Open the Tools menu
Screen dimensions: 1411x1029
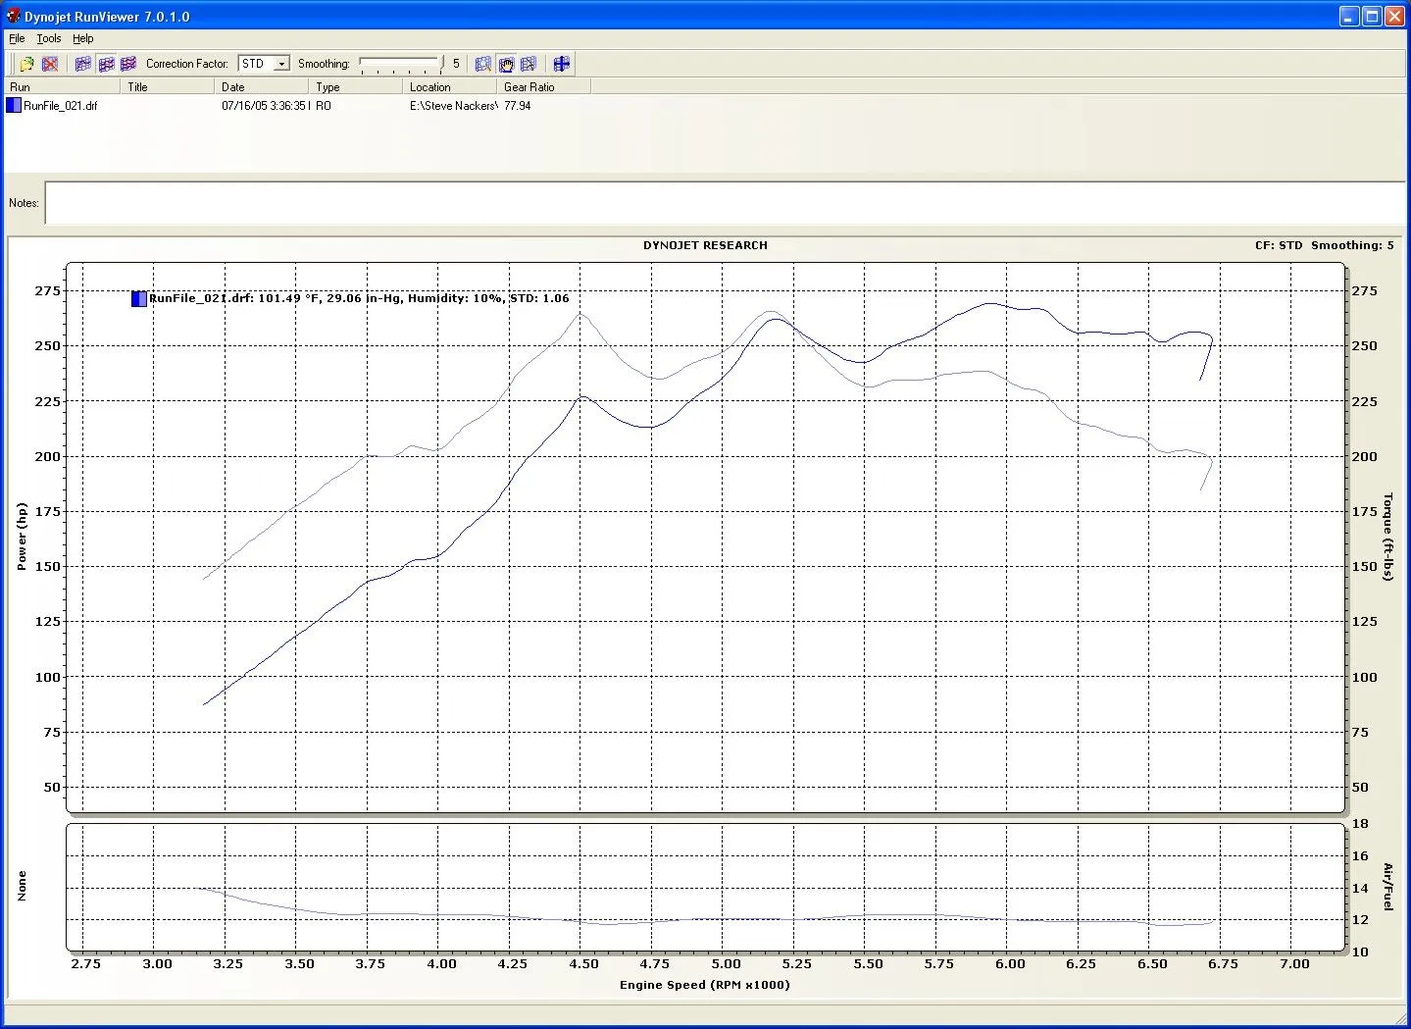pos(49,38)
